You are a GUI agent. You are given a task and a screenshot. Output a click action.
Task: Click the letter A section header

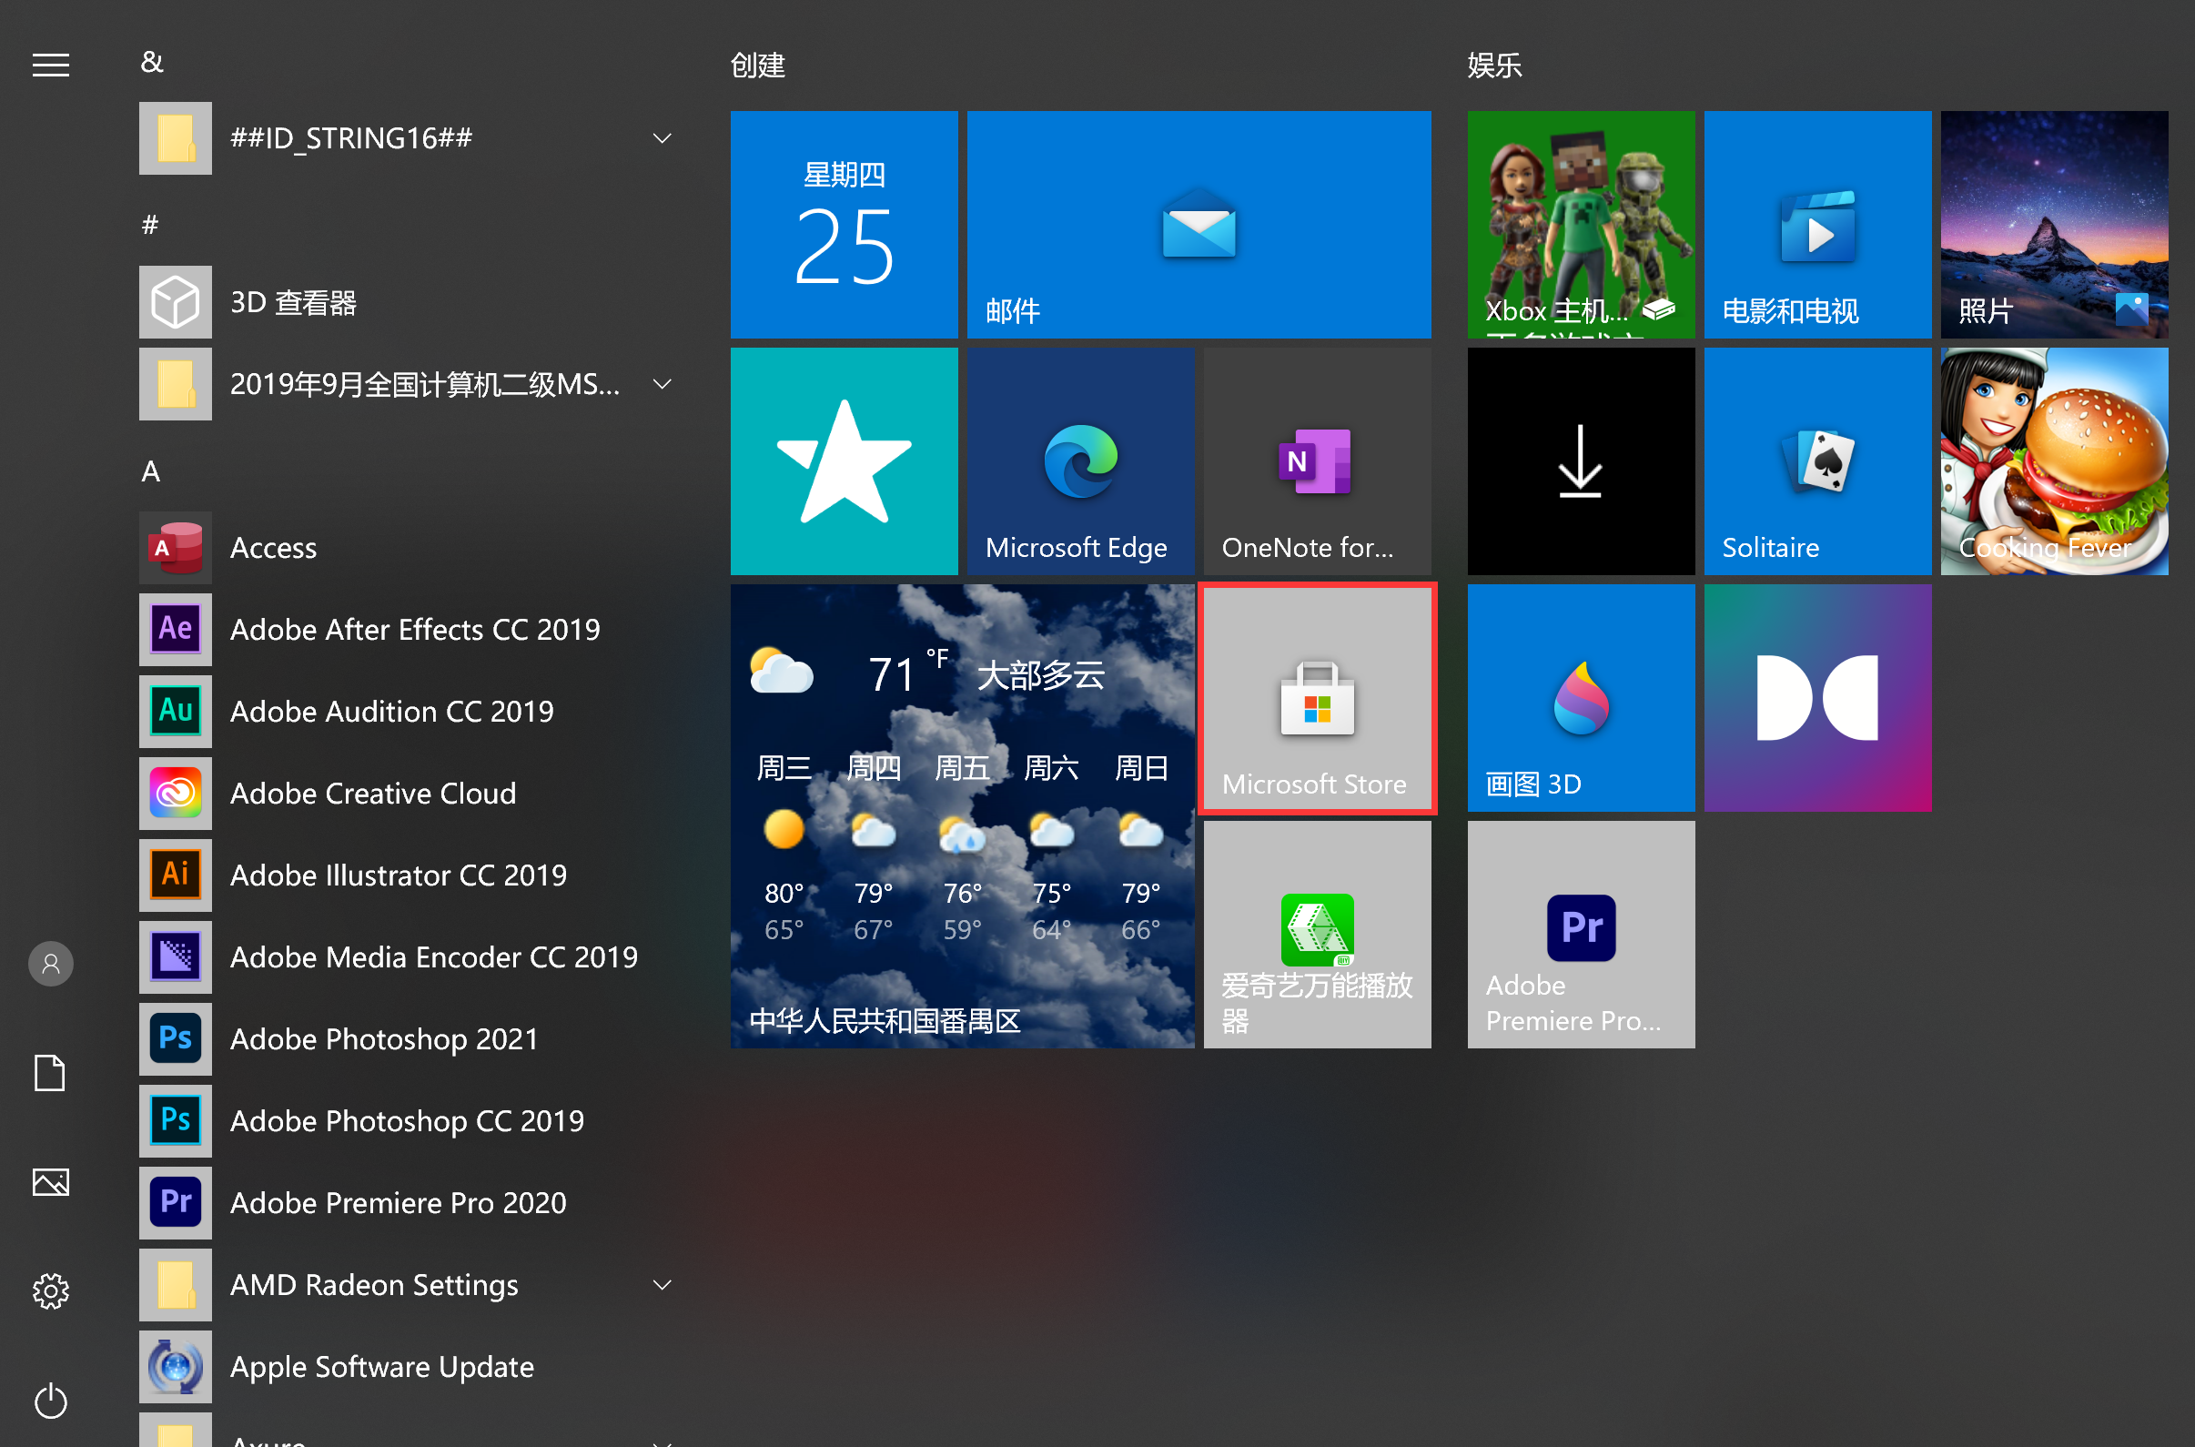pos(150,471)
